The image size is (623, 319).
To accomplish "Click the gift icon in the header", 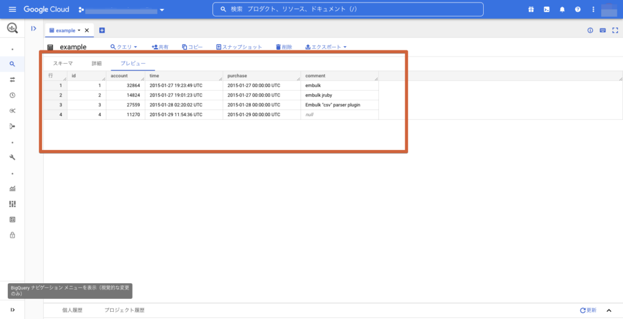I will pos(531,10).
